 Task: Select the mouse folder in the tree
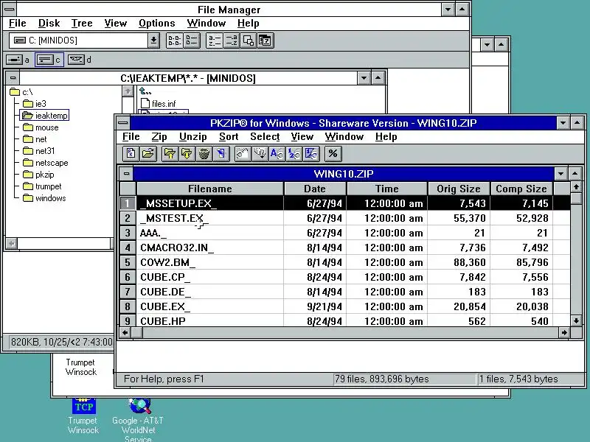pos(41,127)
